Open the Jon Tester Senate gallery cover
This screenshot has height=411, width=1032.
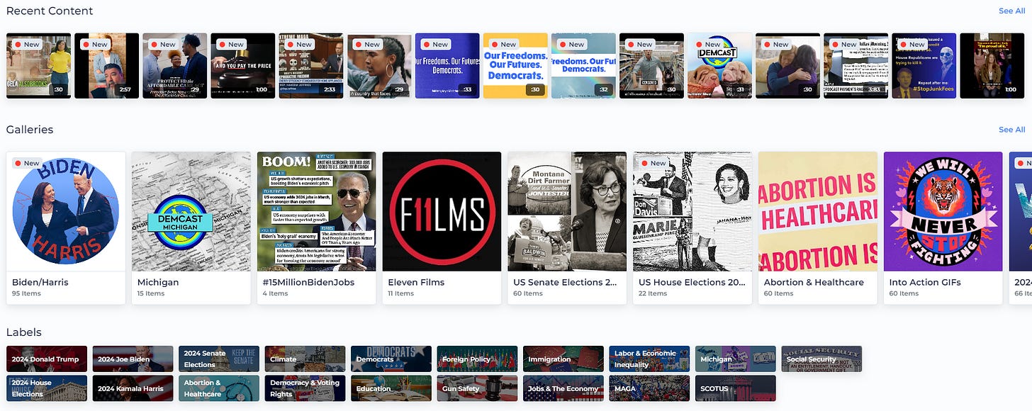click(567, 211)
